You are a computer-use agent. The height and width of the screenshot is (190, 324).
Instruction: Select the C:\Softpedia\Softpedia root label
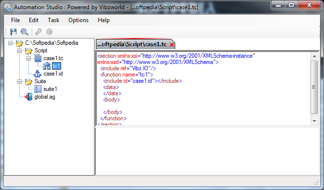click(52, 43)
